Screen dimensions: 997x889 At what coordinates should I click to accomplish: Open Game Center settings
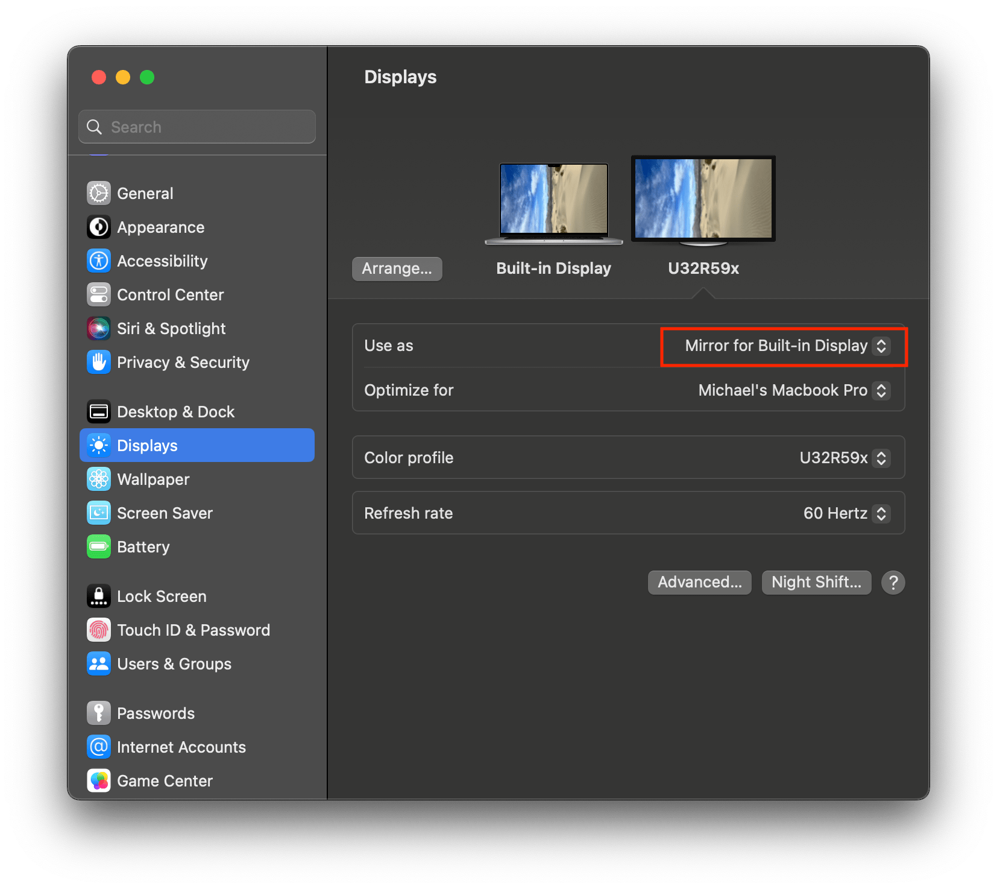98,780
